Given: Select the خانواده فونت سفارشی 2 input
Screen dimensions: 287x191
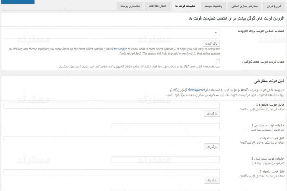Looking at the screenshot, I should coord(165,159).
